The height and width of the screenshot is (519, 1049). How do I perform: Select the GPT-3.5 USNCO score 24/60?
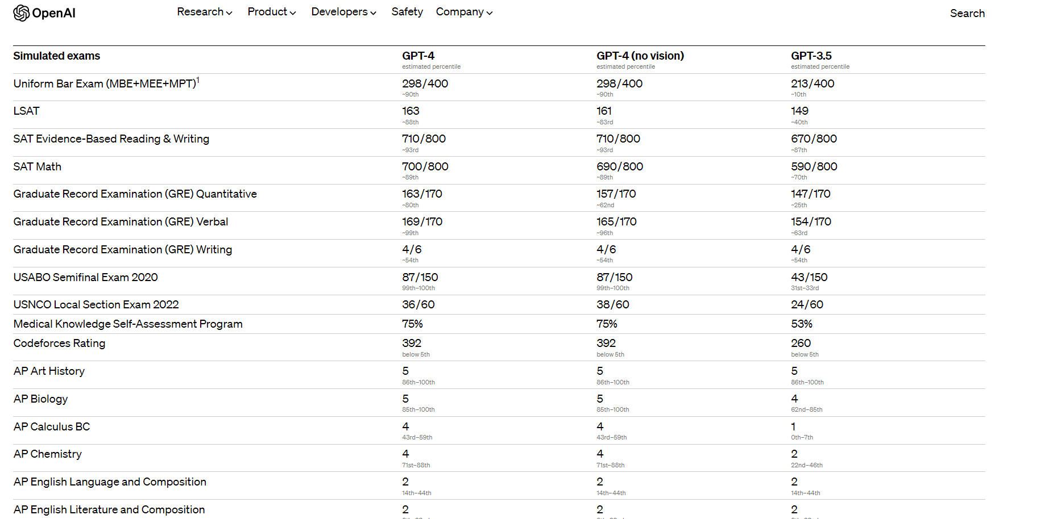tap(807, 304)
